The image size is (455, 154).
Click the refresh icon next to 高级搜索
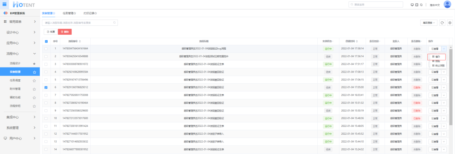pos(442,23)
